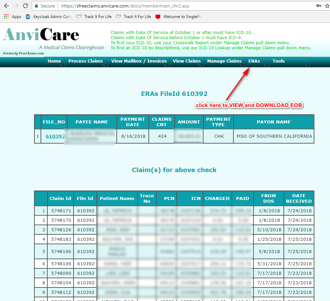Viewport: 330px width, 301px height.
Task: Click From DOS 5/31/2018 for claim 5748199
Action: coord(269,264)
